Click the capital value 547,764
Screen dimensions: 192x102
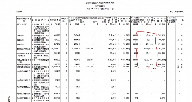point(57,44)
